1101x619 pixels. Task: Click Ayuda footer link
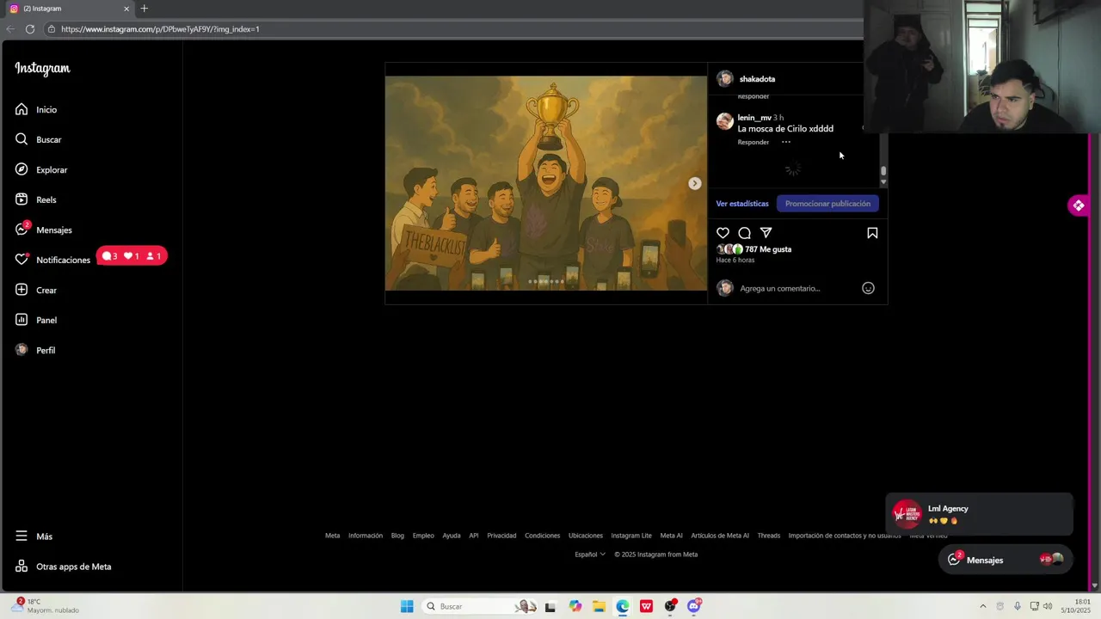[x=452, y=536]
